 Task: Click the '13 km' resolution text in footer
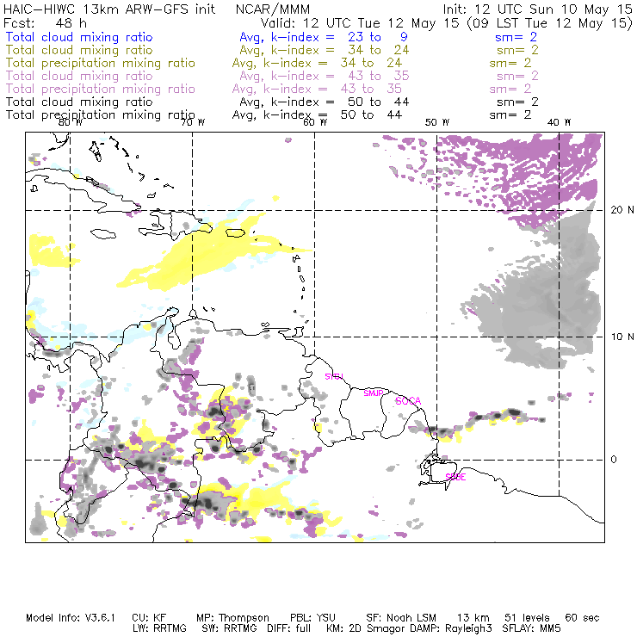point(473,618)
